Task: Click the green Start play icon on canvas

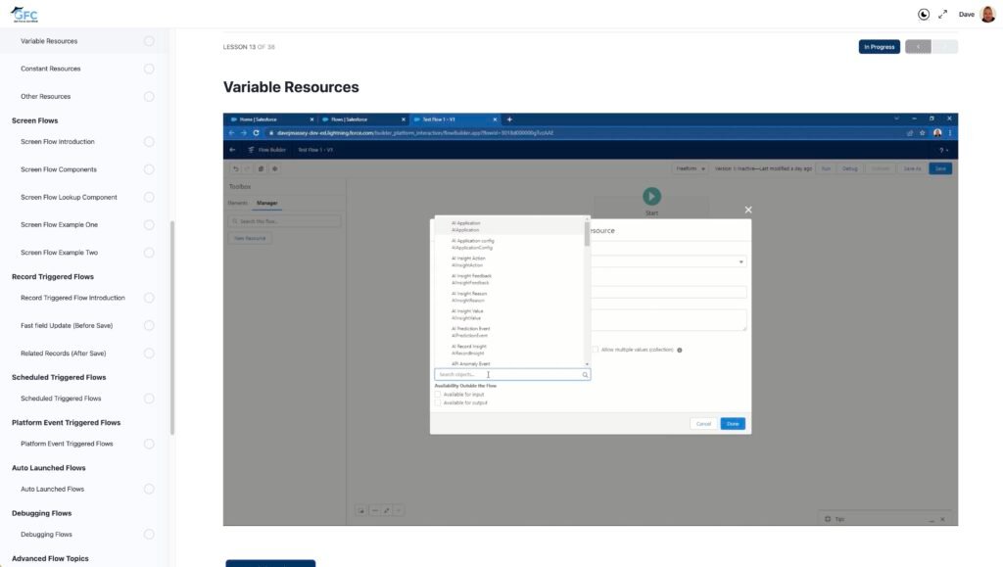Action: coord(651,196)
